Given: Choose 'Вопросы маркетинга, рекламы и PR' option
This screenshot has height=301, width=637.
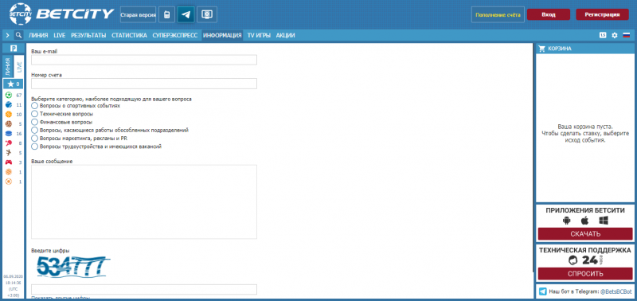Looking at the screenshot, I should pyautogui.click(x=34, y=138).
